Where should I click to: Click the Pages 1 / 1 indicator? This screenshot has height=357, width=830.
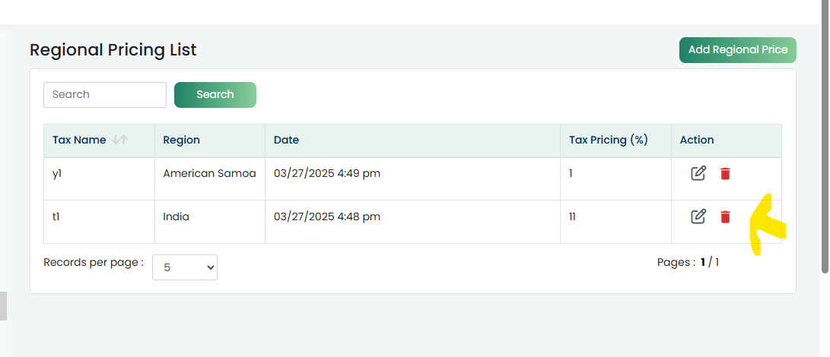point(688,262)
